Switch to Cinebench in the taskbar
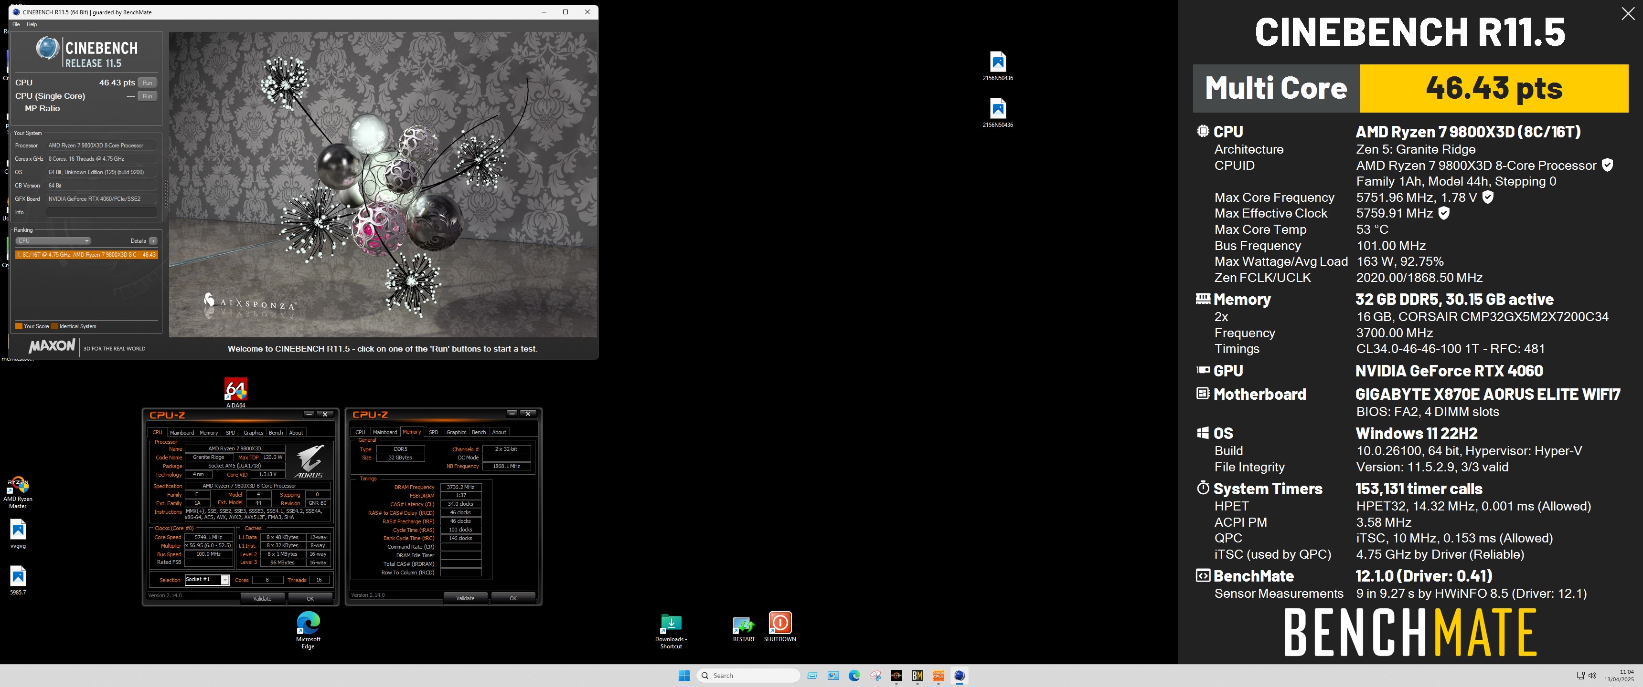Screen dimensions: 1643x687 point(959,676)
